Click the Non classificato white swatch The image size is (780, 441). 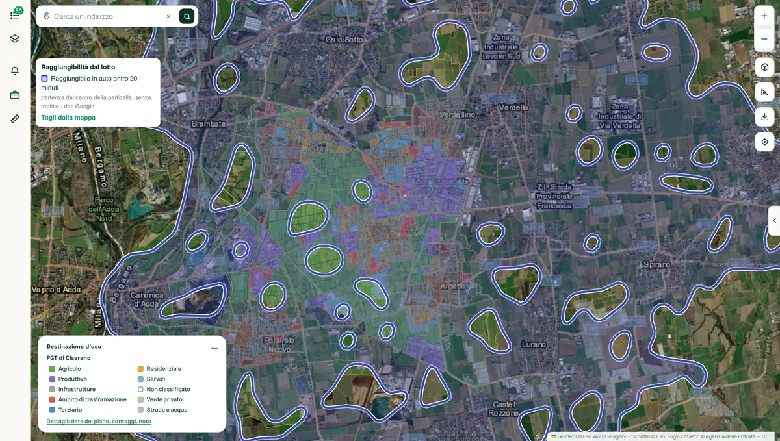[x=140, y=390]
